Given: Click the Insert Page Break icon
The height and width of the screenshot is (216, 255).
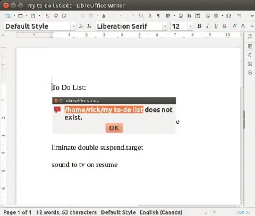Looking at the screenshot, I should click(x=208, y=16).
